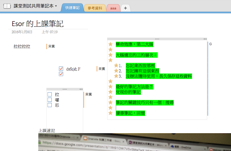Click the 拉拉拉拉 note text
231x151 pixels.
pyautogui.click(x=22, y=47)
